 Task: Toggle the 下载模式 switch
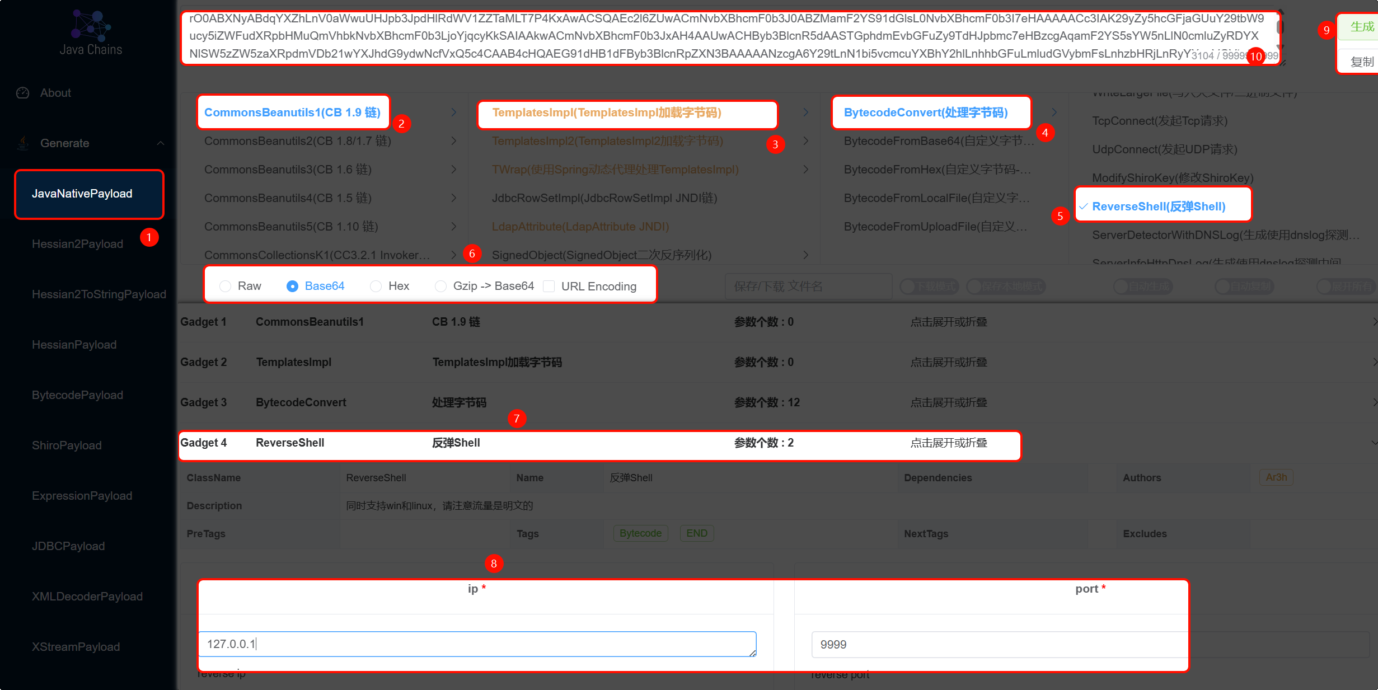[929, 287]
